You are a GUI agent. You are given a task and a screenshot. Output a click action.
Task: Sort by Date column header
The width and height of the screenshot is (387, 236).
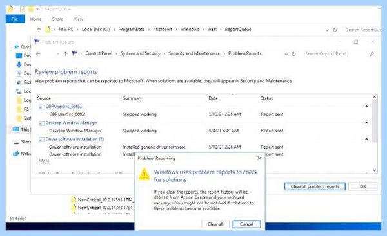(213, 98)
